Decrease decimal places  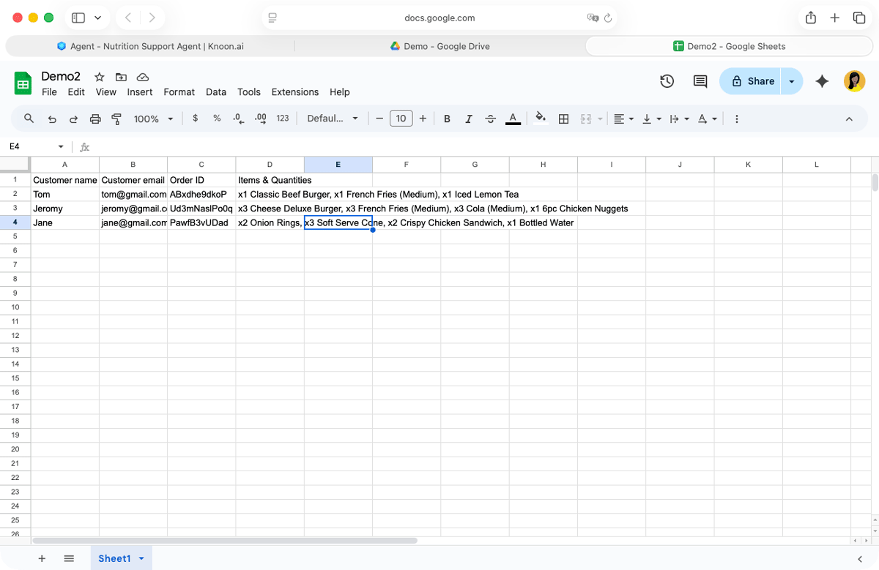coord(237,118)
